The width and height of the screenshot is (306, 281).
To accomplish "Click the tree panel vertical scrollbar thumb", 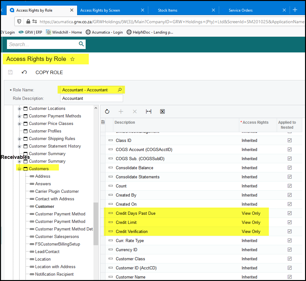I will pos(96,223).
